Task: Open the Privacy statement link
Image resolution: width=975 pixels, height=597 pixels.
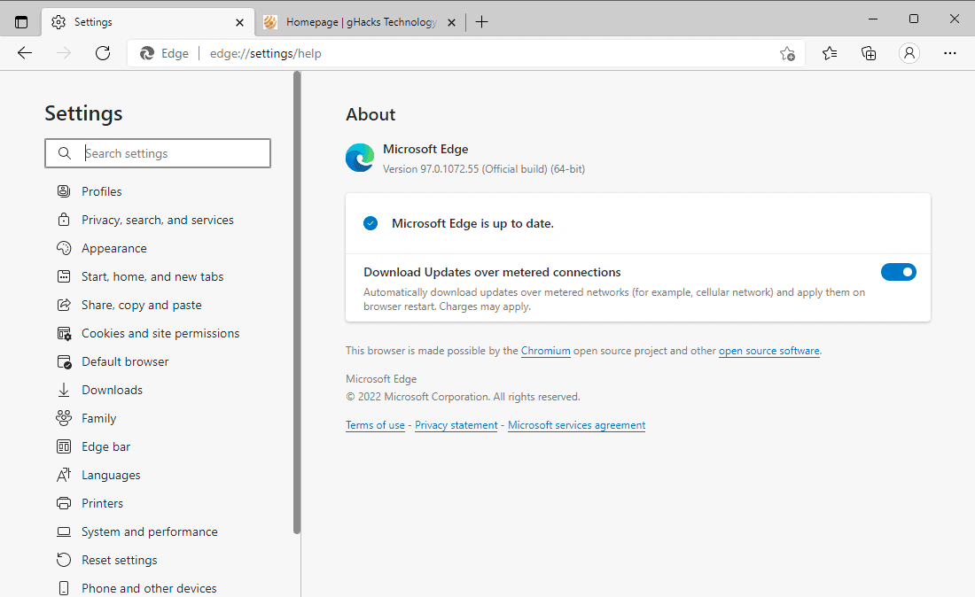Action: (x=456, y=425)
